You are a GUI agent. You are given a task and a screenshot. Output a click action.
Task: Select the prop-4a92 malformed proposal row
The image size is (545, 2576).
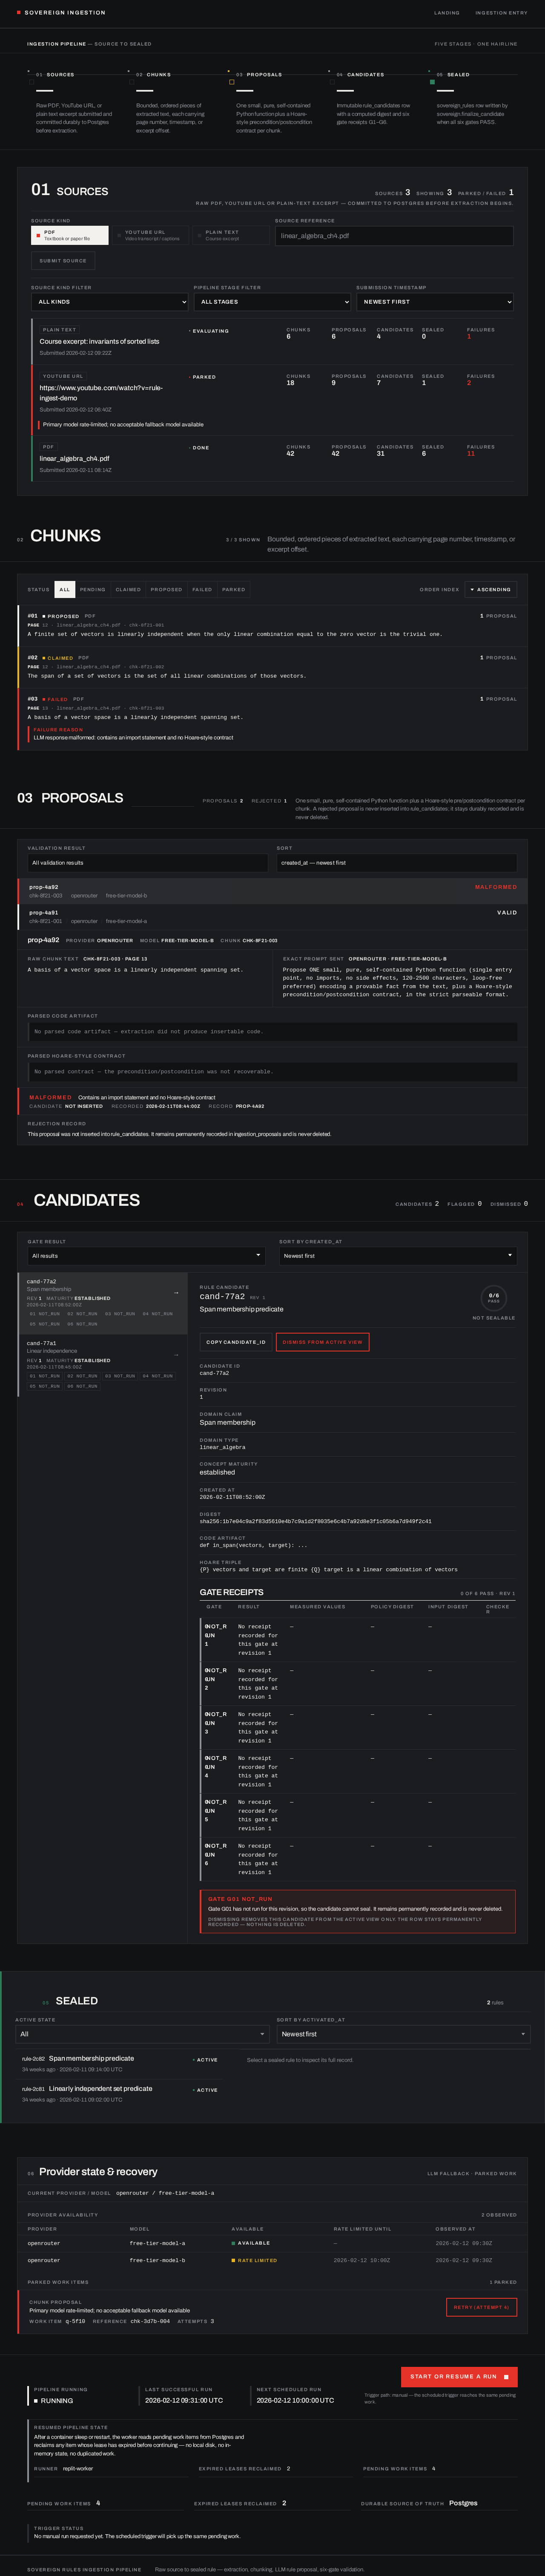[273, 891]
